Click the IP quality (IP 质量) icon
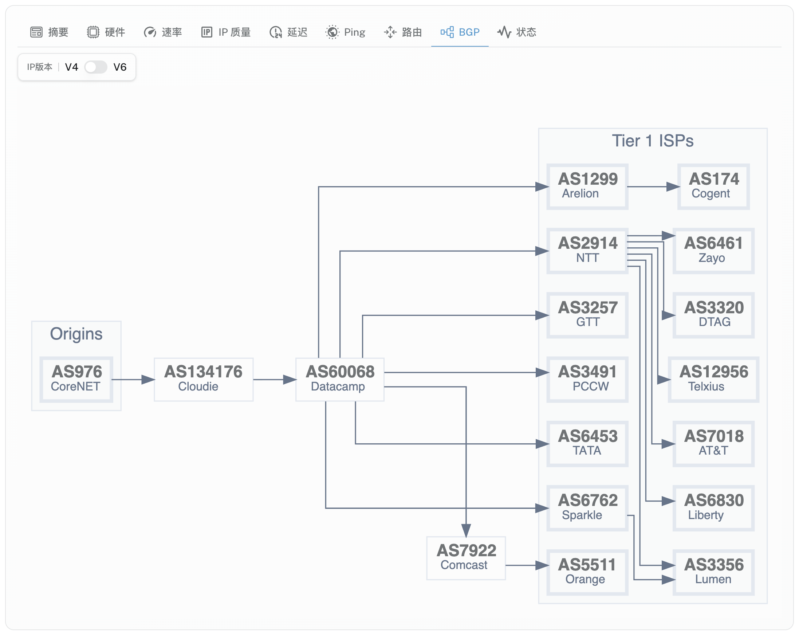The image size is (799, 636). click(206, 32)
